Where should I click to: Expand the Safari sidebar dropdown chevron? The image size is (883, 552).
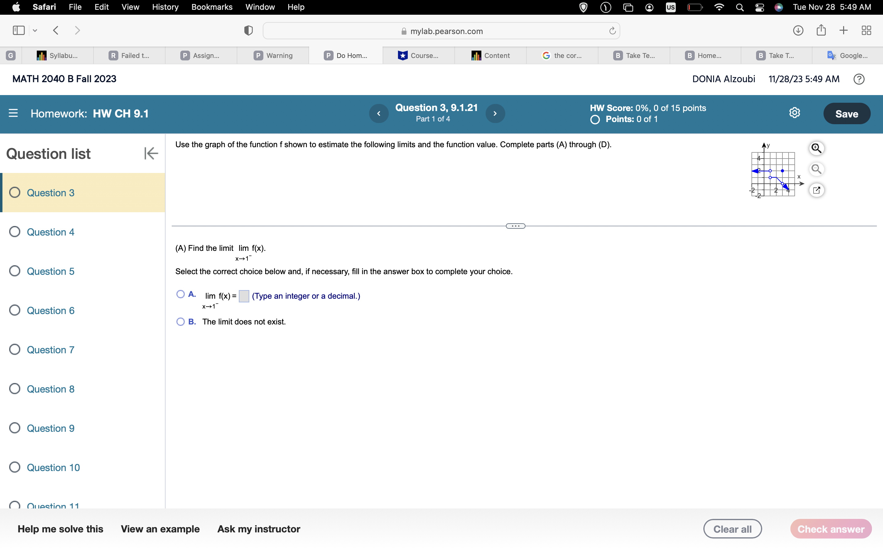click(x=35, y=31)
